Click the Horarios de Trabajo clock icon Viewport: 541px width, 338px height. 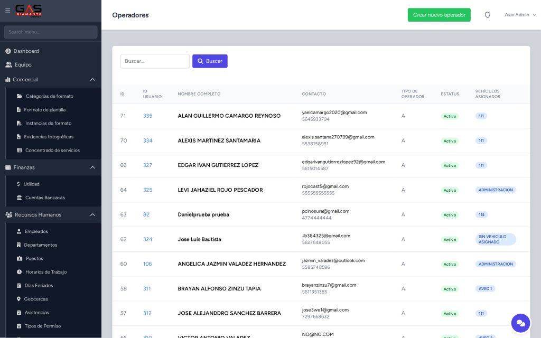pos(19,272)
